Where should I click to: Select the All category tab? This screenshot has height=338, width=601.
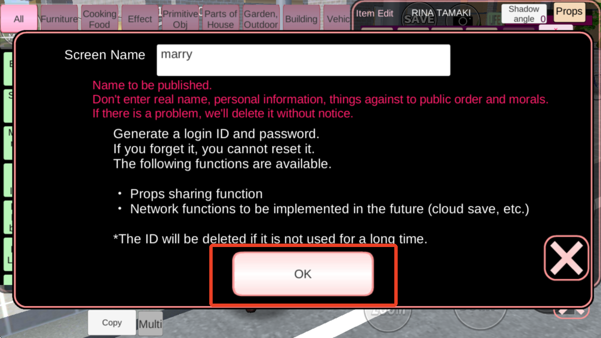pos(19,19)
